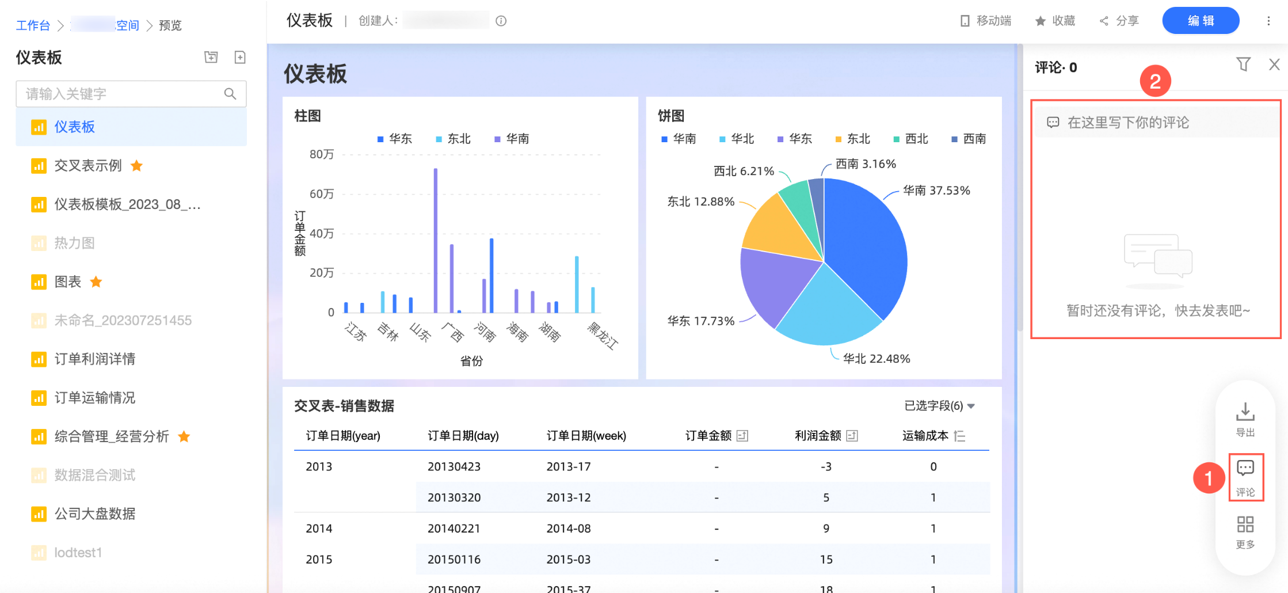This screenshot has width=1288, height=593.
Task: Click the tallest purple bar in 柱图
Action: point(436,241)
